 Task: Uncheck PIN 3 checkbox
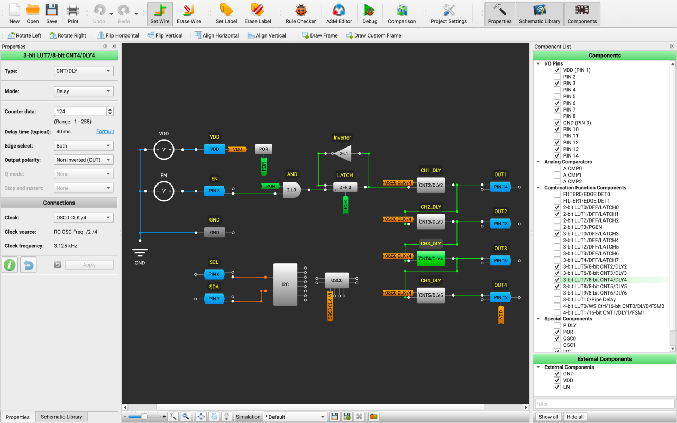(557, 83)
